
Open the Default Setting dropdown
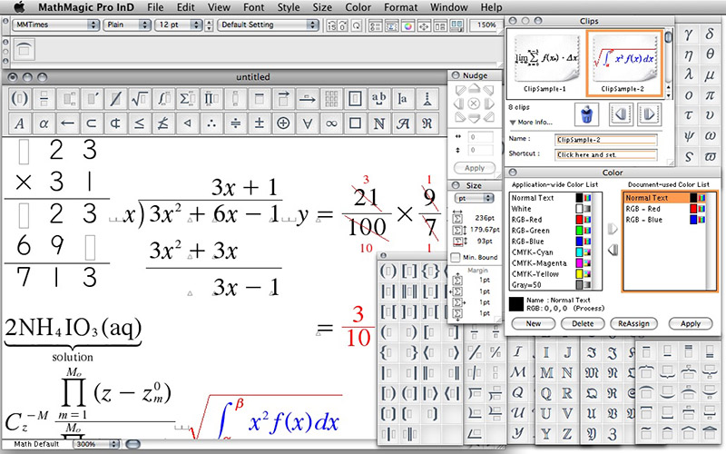coord(269,25)
